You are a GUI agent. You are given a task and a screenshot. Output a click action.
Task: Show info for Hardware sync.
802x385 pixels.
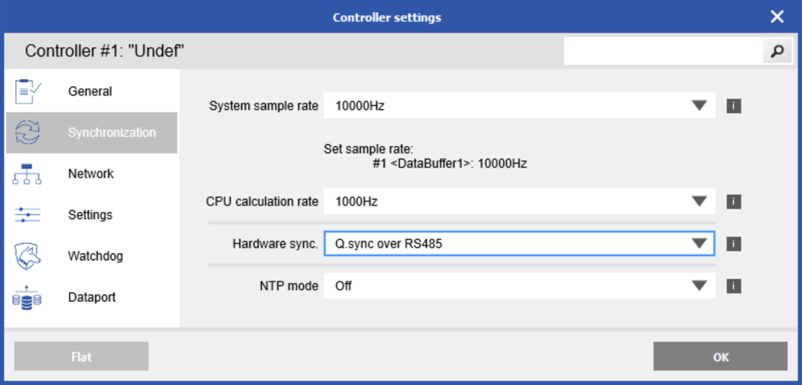pos(733,243)
